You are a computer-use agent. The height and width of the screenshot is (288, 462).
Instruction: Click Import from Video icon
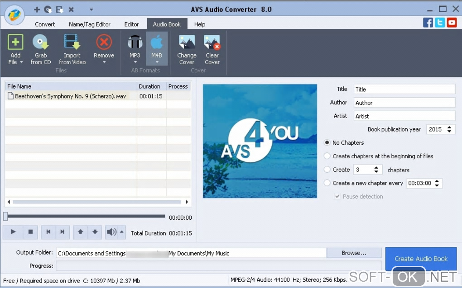(72, 42)
